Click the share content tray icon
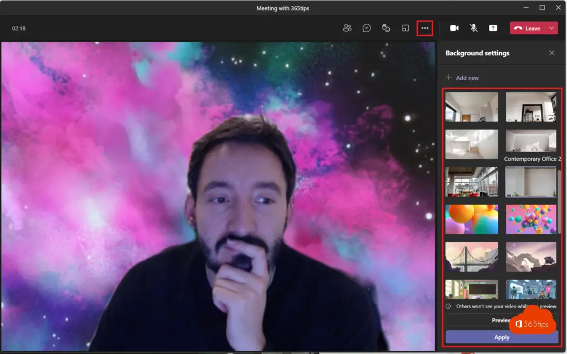 [x=493, y=28]
